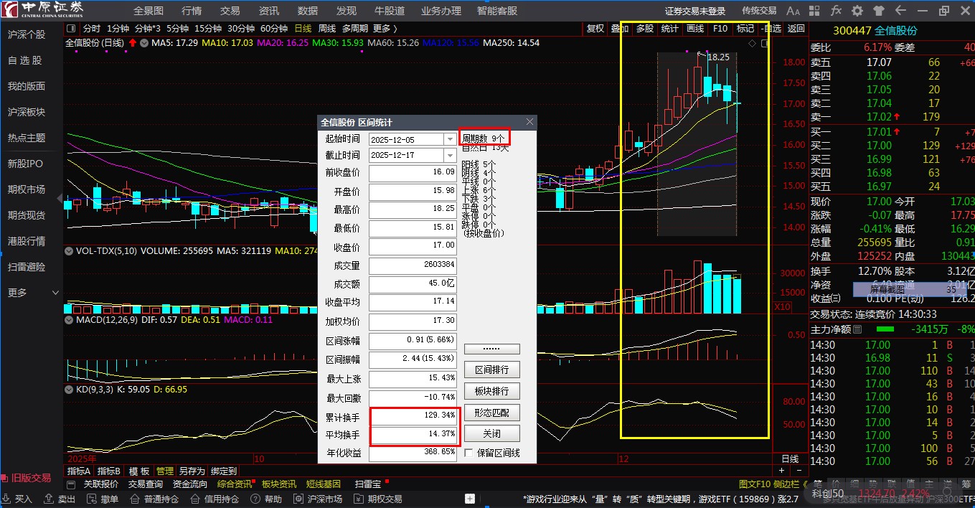Open the dropdown before MA5 indicator
Image resolution: width=975 pixels, height=508 pixels.
point(144,43)
